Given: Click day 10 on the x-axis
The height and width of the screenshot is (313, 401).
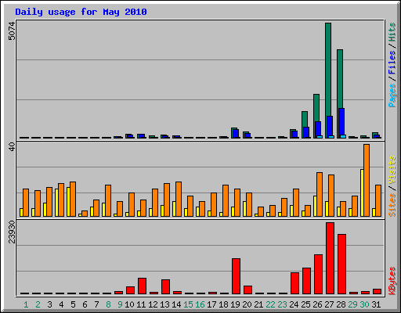Looking at the screenshot, I should point(129,304).
